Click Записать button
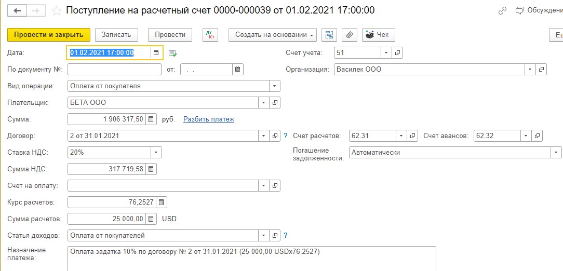Viewport: 563px width, 271px height. (116, 35)
